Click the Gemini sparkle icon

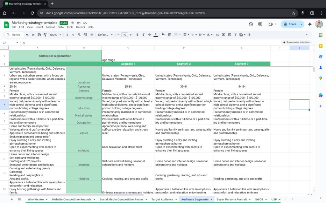310,24
